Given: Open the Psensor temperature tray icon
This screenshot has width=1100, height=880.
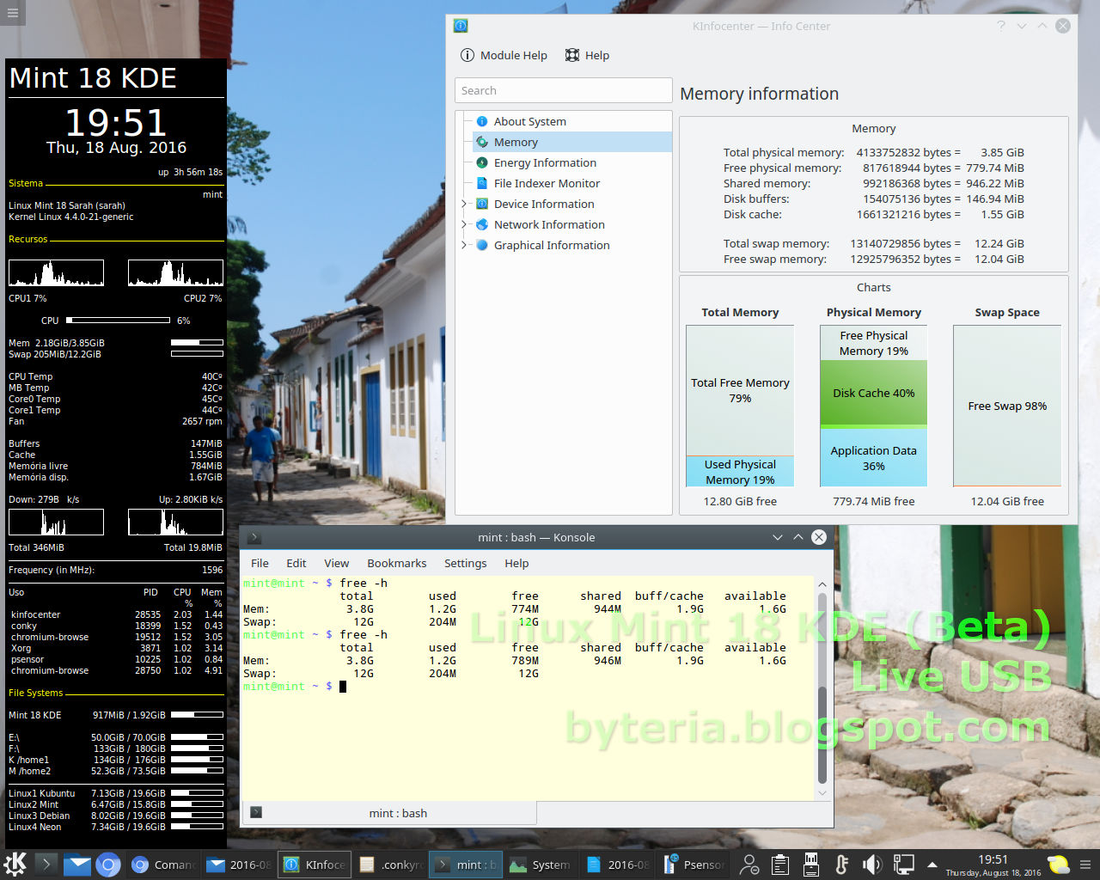Looking at the screenshot, I should [x=842, y=865].
